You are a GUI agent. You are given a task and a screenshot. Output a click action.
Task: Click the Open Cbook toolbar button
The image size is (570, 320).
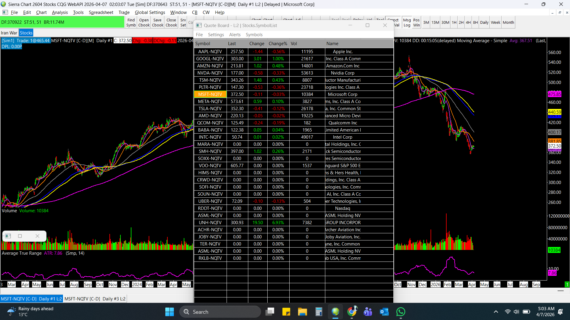click(x=144, y=23)
